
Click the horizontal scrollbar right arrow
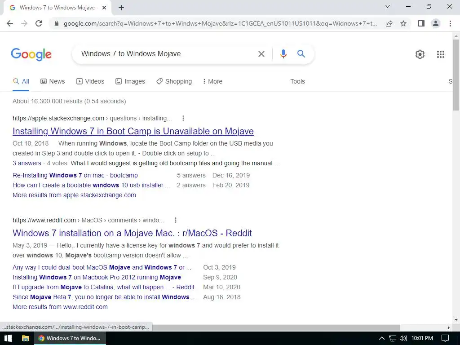(x=449, y=327)
